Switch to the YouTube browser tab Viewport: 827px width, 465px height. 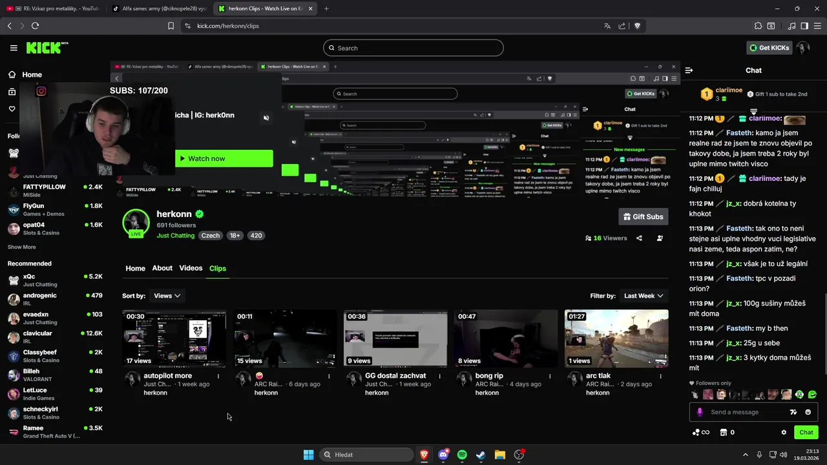click(52, 8)
